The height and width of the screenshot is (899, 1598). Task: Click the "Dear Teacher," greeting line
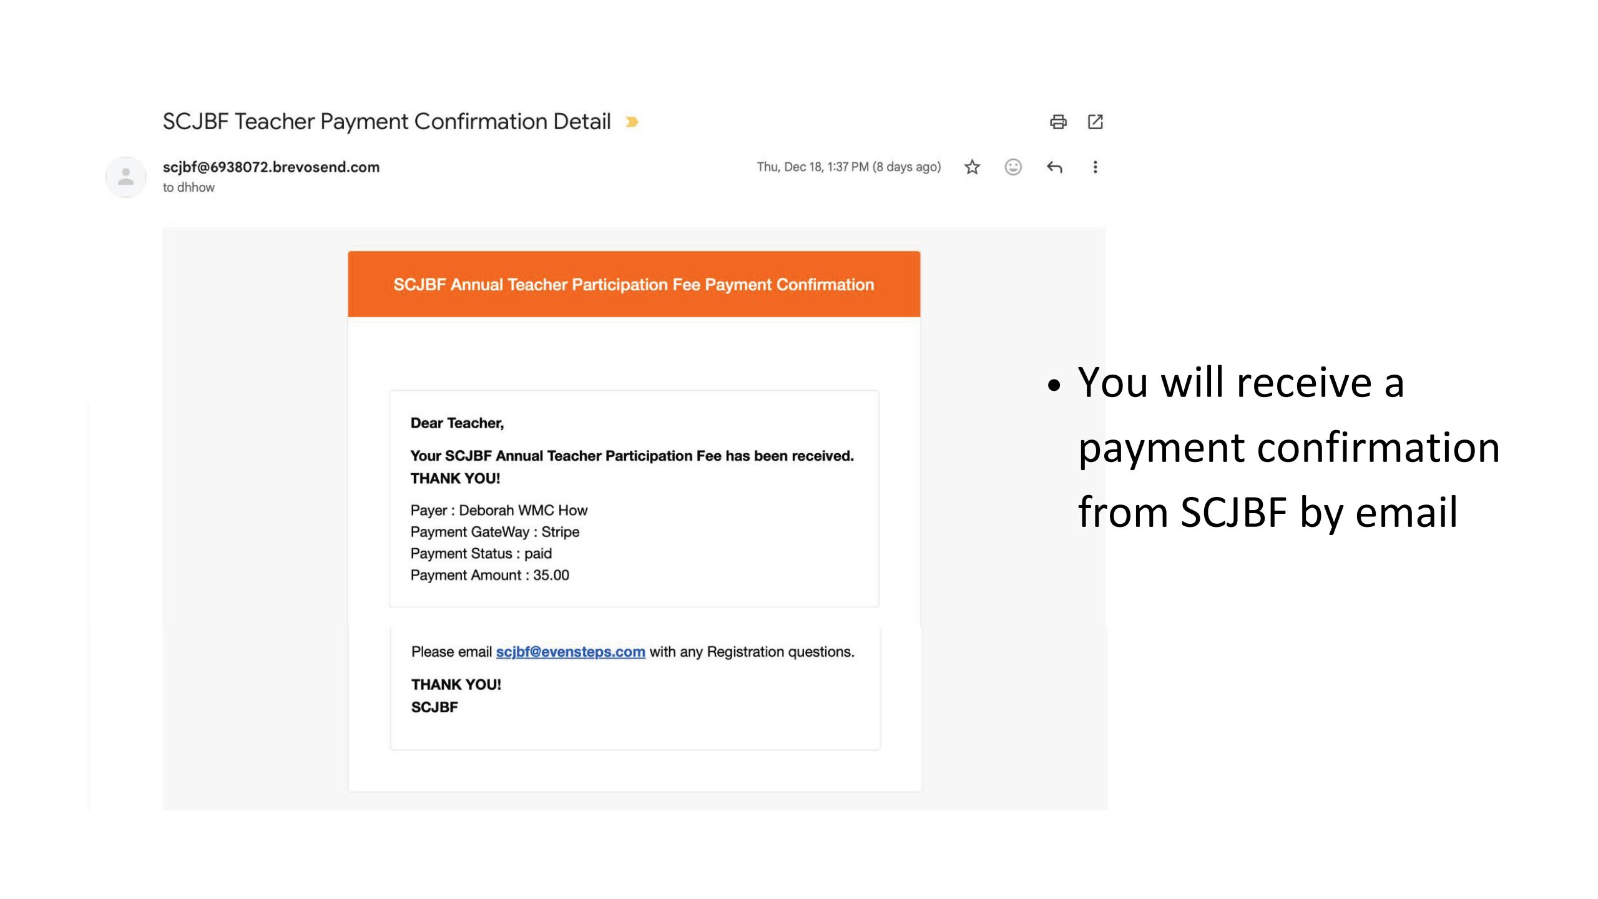(x=457, y=423)
